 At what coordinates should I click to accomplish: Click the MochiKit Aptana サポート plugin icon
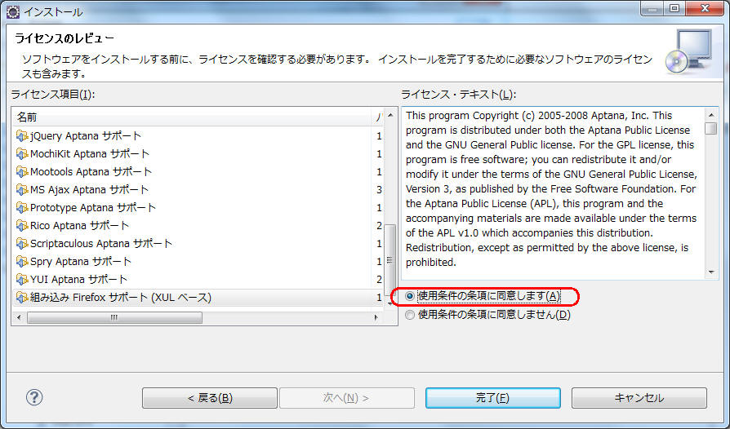[22, 154]
